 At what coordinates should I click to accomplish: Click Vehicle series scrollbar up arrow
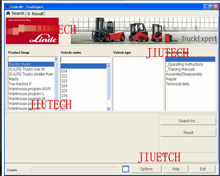(x=109, y=66)
